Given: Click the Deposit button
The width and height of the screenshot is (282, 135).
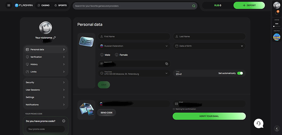Looking at the screenshot, I should [249, 5].
